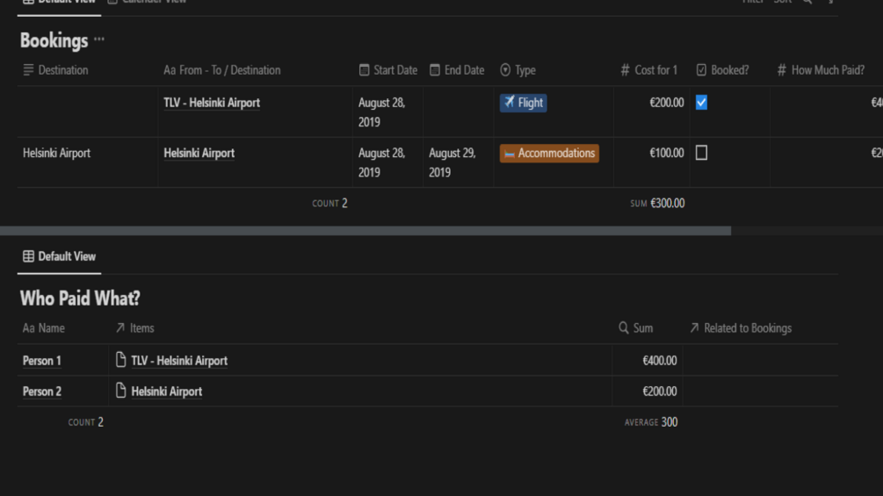Open the Person 1 page
883x496 pixels.
[x=42, y=361]
